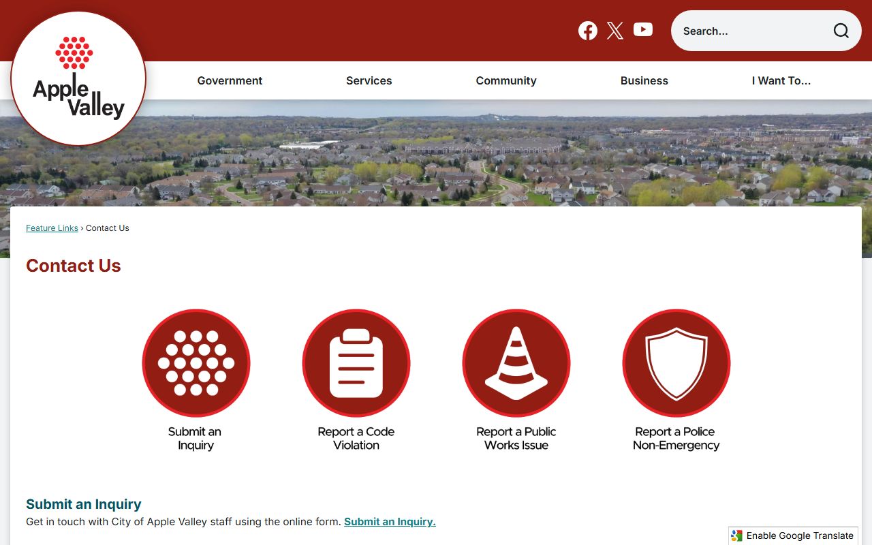The height and width of the screenshot is (545, 872).
Task: Open the Community menu
Action: [506, 80]
